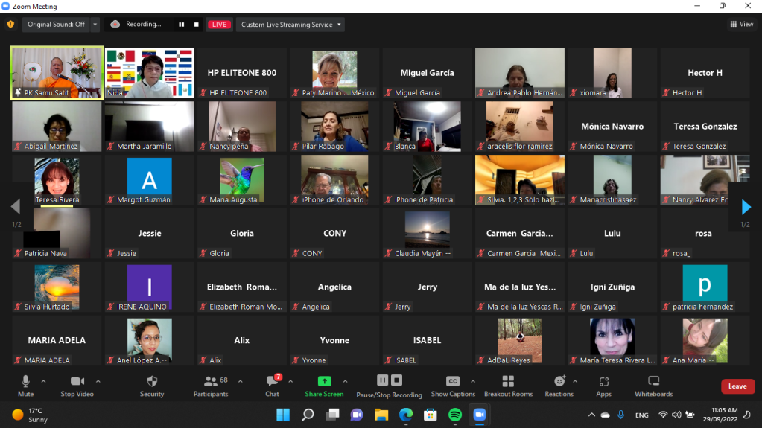Open the View layout menu
762x428 pixels.
742,25
